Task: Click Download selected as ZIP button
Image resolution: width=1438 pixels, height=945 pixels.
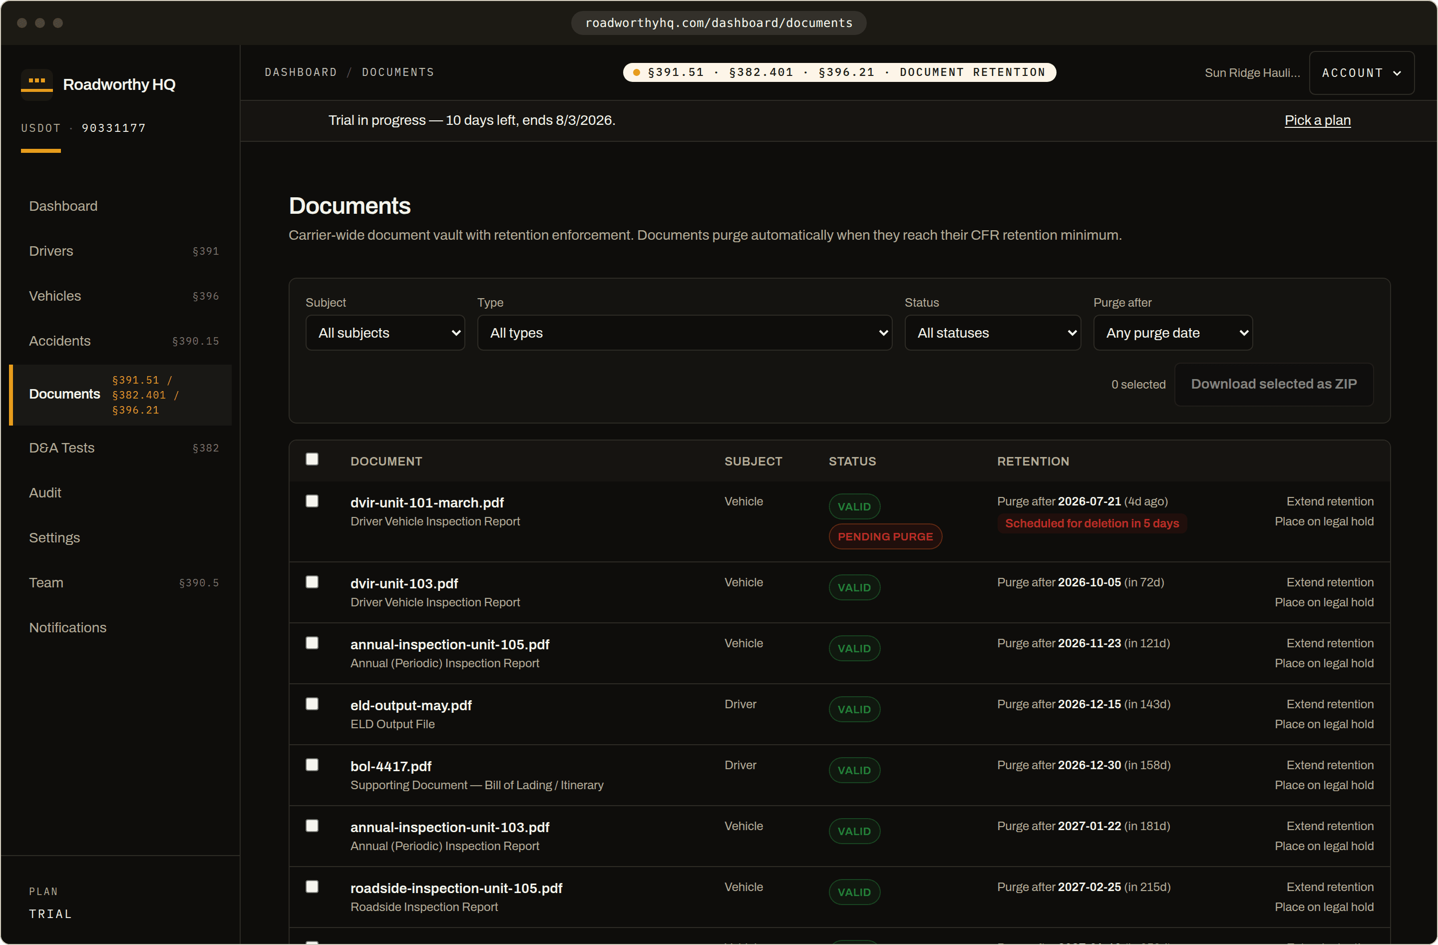Action: tap(1274, 384)
